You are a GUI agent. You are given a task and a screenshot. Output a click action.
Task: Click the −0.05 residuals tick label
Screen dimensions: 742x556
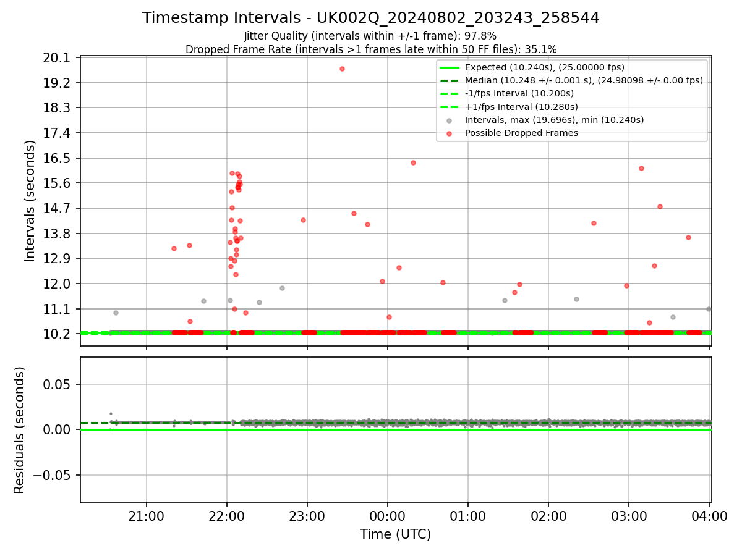[53, 475]
